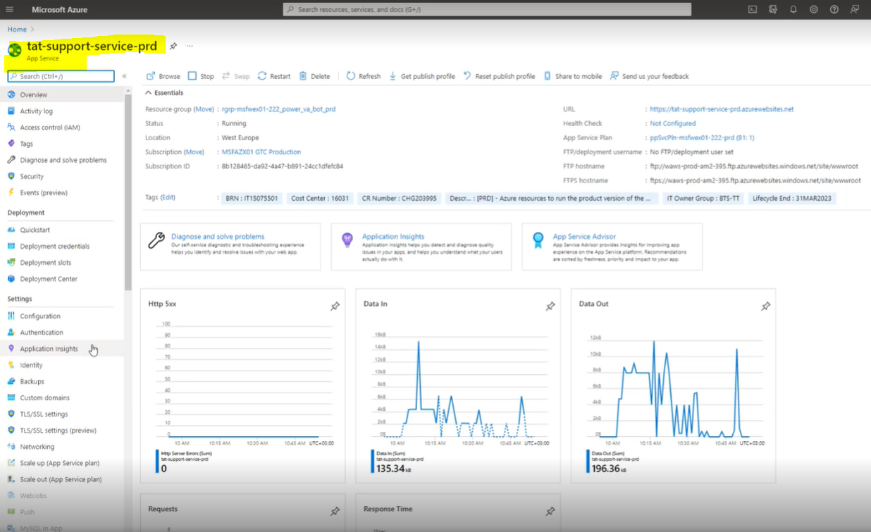This screenshot has width=871, height=532.
Task: Pin the Data Out chart
Action: pyautogui.click(x=765, y=307)
